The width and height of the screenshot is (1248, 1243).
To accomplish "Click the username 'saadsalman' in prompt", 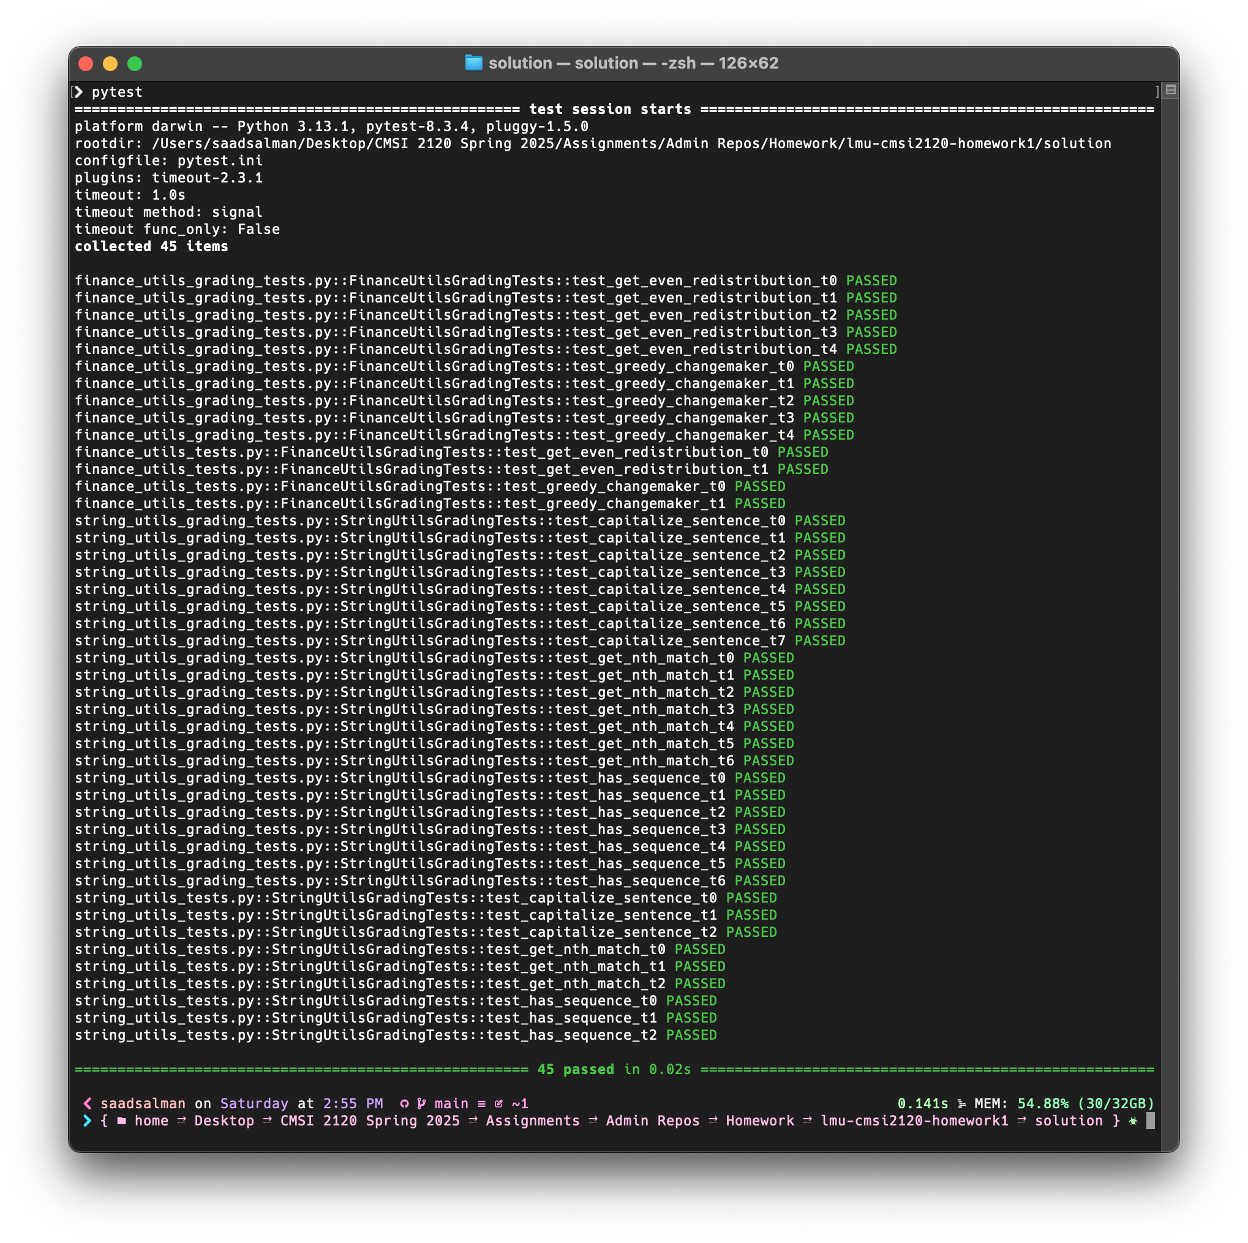I will coord(143,1103).
